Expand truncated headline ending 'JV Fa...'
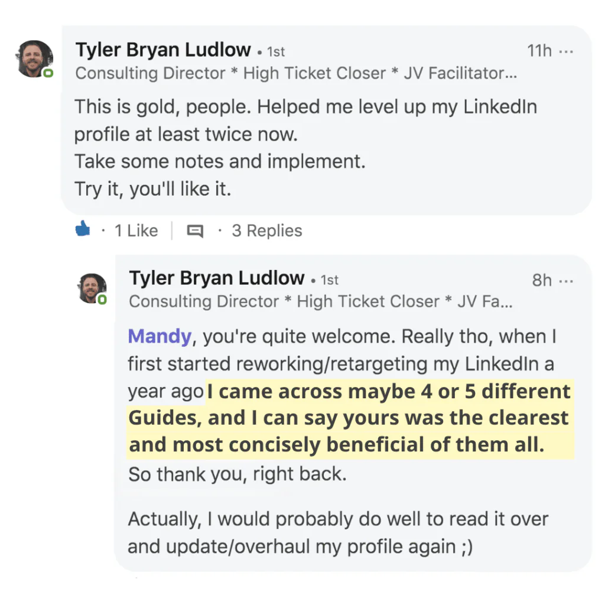Image resolution: width=605 pixels, height=605 pixels. pyautogui.click(x=321, y=301)
